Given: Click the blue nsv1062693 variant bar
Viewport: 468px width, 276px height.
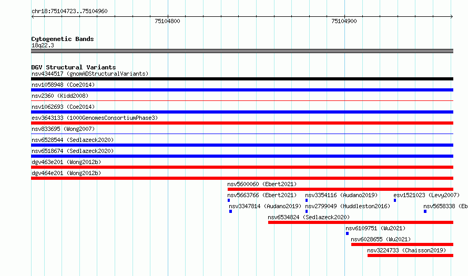Looking at the screenshot, I should [x=242, y=112].
